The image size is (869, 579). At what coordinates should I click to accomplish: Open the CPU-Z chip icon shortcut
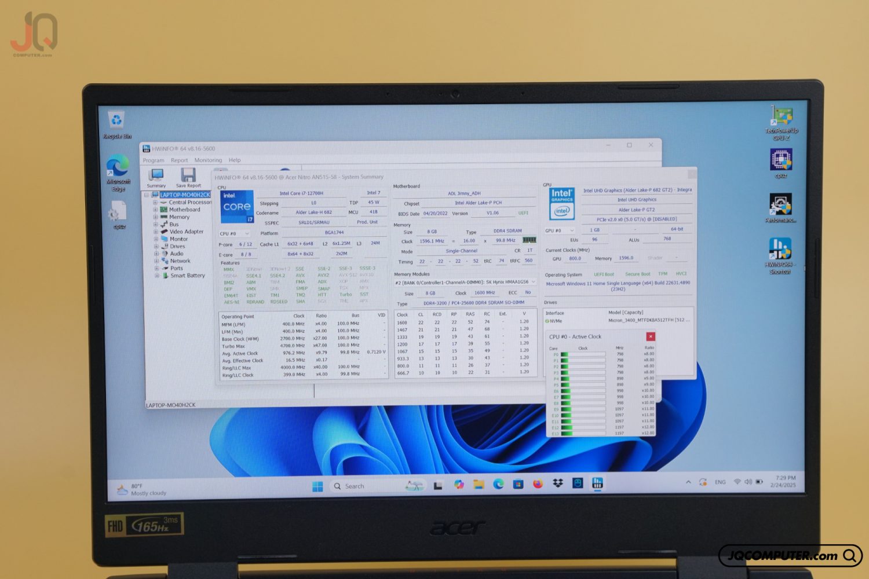(781, 164)
